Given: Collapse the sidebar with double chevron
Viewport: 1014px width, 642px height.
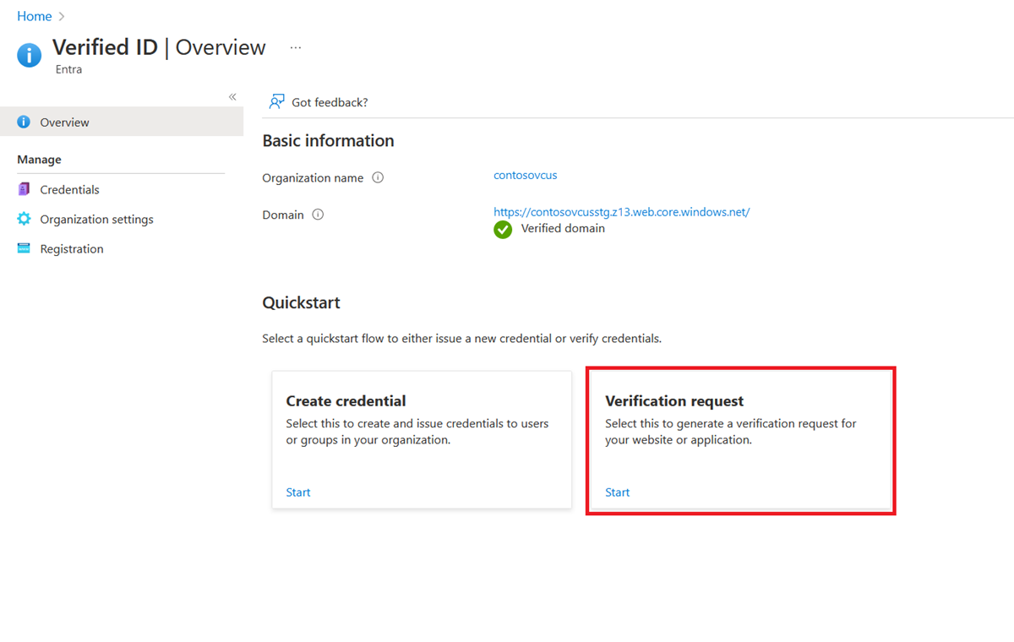Looking at the screenshot, I should click(x=232, y=97).
